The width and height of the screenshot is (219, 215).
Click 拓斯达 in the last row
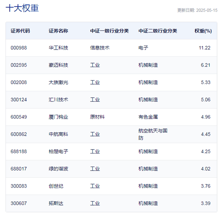click(x=56, y=203)
